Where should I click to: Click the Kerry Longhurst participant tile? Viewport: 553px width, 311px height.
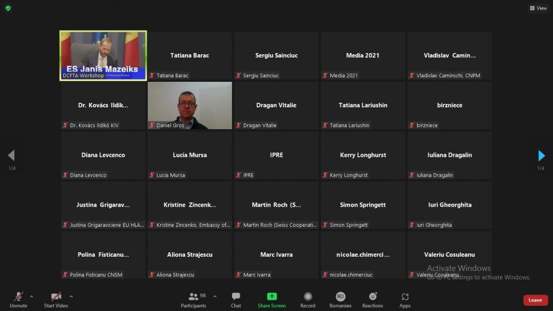point(363,155)
